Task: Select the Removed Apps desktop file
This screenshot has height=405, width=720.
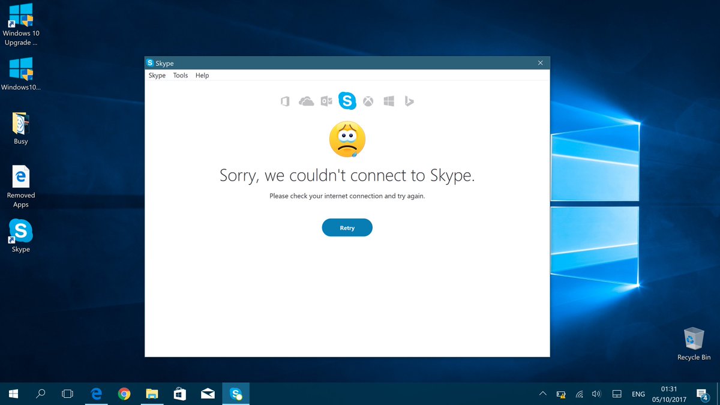Action: [20, 187]
